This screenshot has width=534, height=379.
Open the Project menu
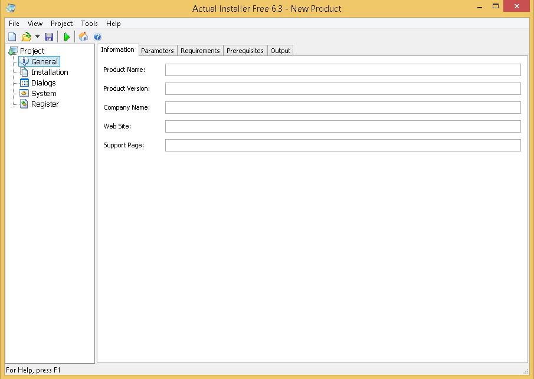[x=61, y=24]
